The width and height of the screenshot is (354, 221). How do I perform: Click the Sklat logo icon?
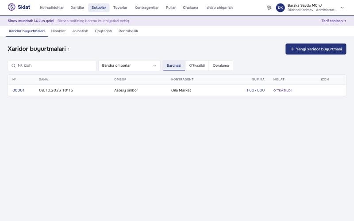(12, 7)
